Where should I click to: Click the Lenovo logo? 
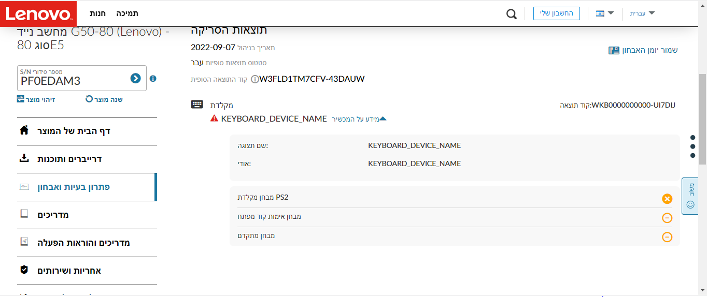coord(38,13)
